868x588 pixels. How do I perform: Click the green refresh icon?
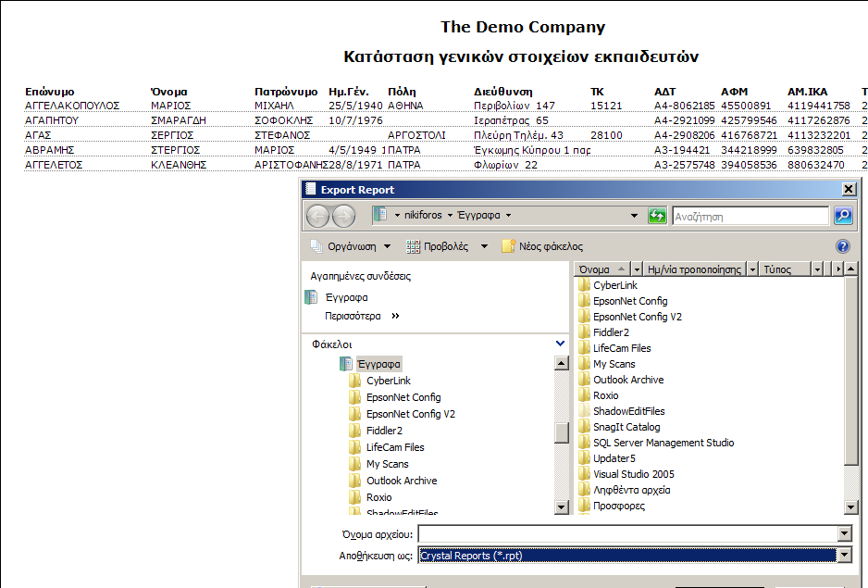pyautogui.click(x=657, y=216)
